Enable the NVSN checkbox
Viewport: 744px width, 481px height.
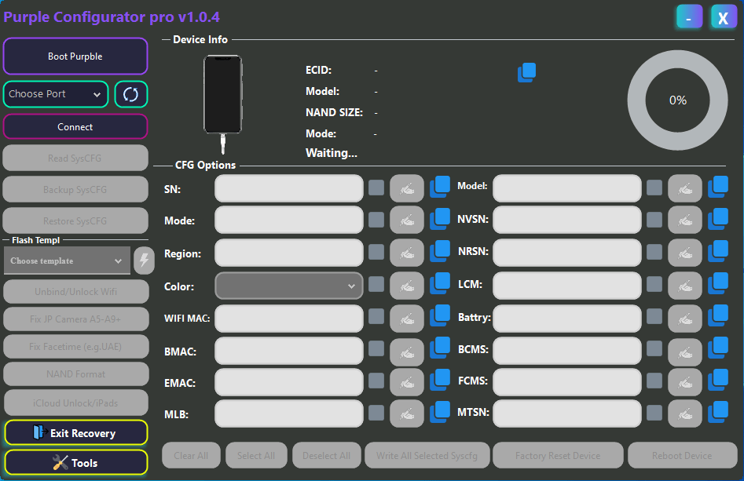654,220
